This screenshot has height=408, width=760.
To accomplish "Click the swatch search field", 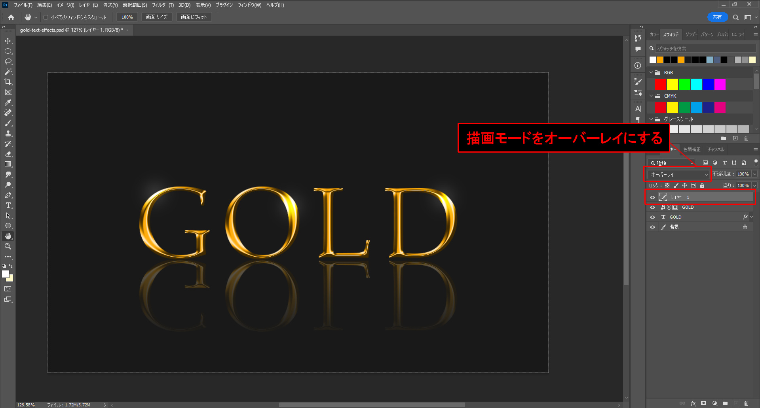I will (705, 48).
